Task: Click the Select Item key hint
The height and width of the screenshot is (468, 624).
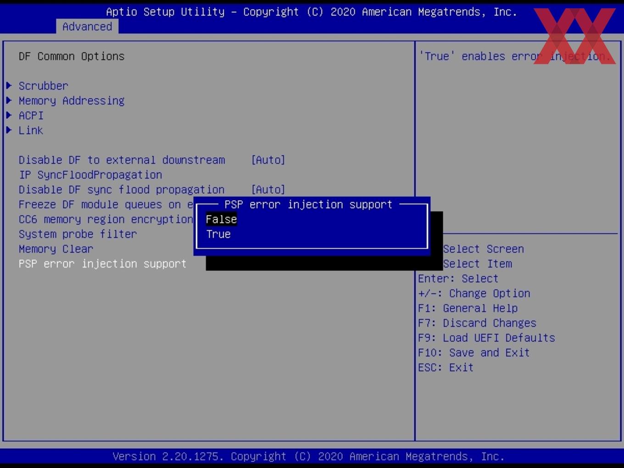Action: point(477,264)
